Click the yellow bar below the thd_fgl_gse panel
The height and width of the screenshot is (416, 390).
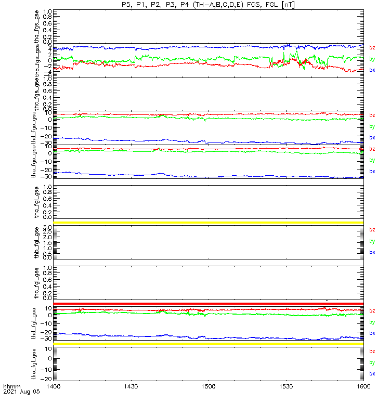[209, 344]
